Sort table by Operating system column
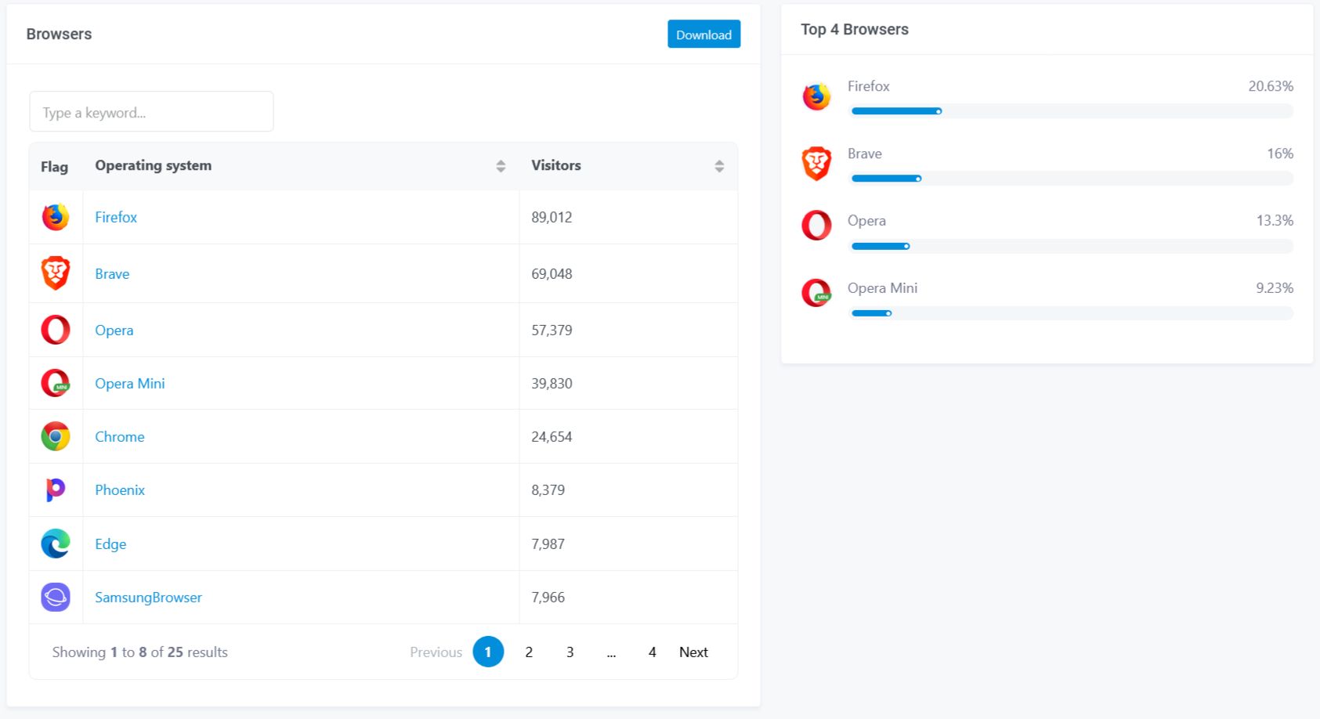The width and height of the screenshot is (1320, 719). point(501,166)
